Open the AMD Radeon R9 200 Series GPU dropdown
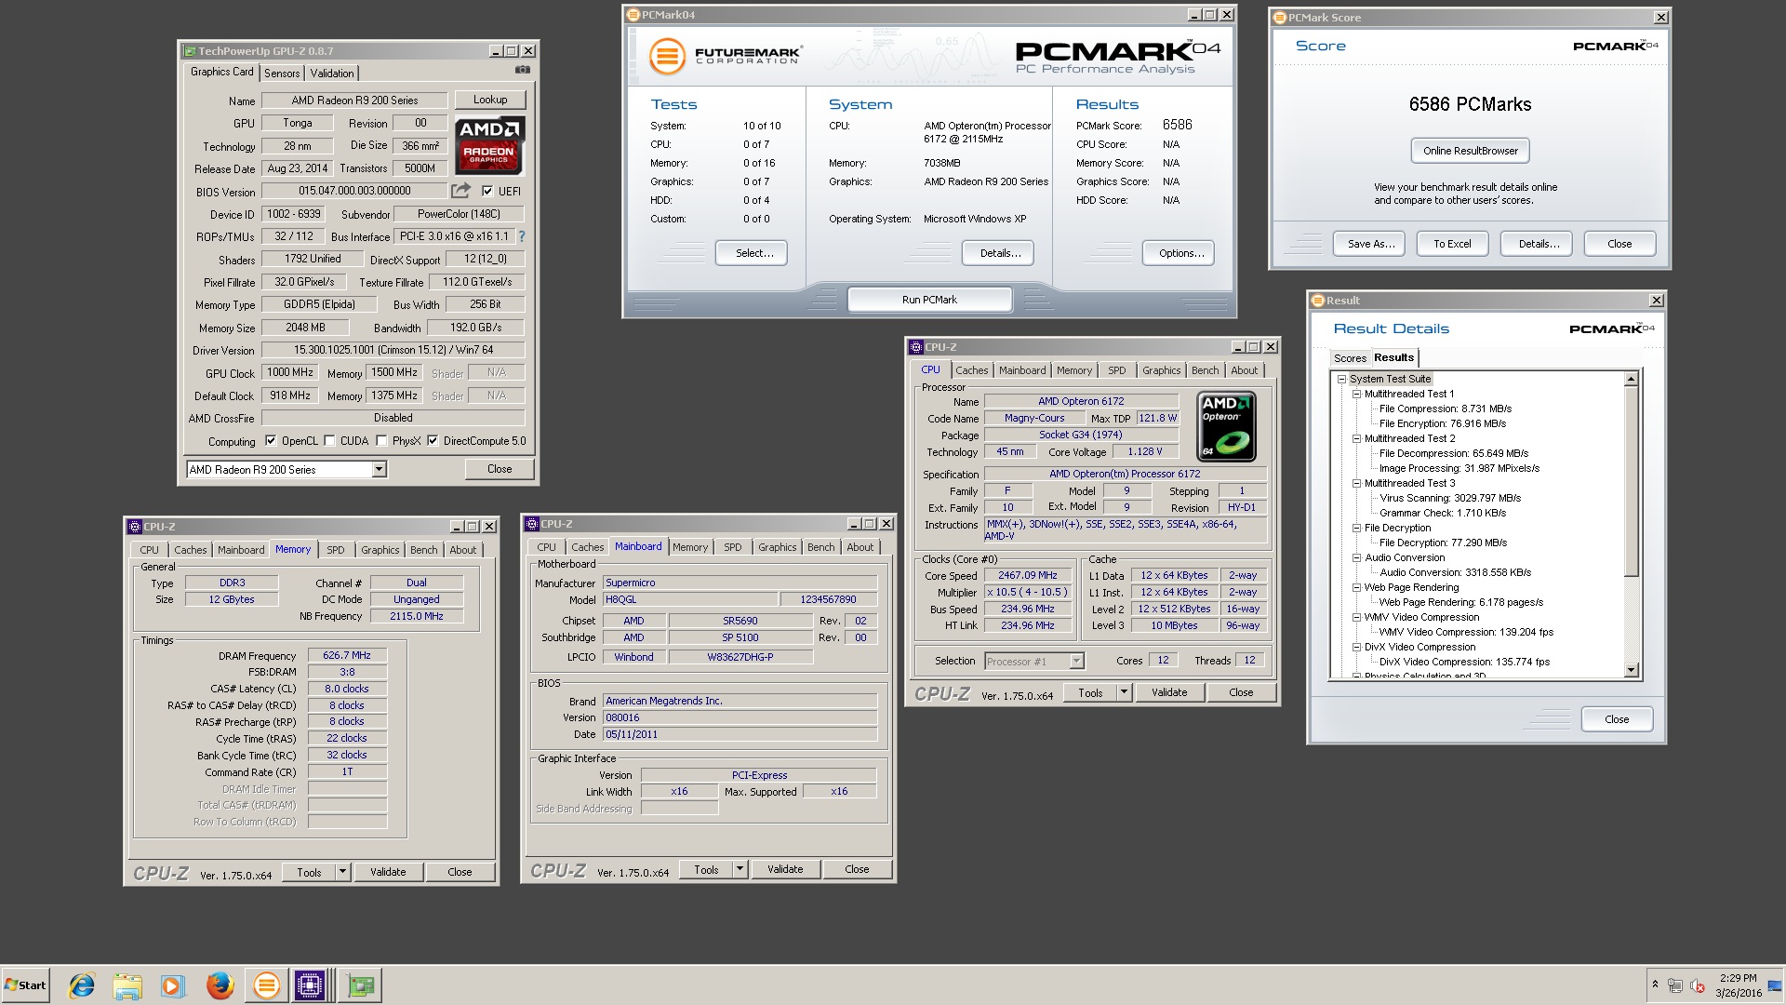 coord(379,470)
